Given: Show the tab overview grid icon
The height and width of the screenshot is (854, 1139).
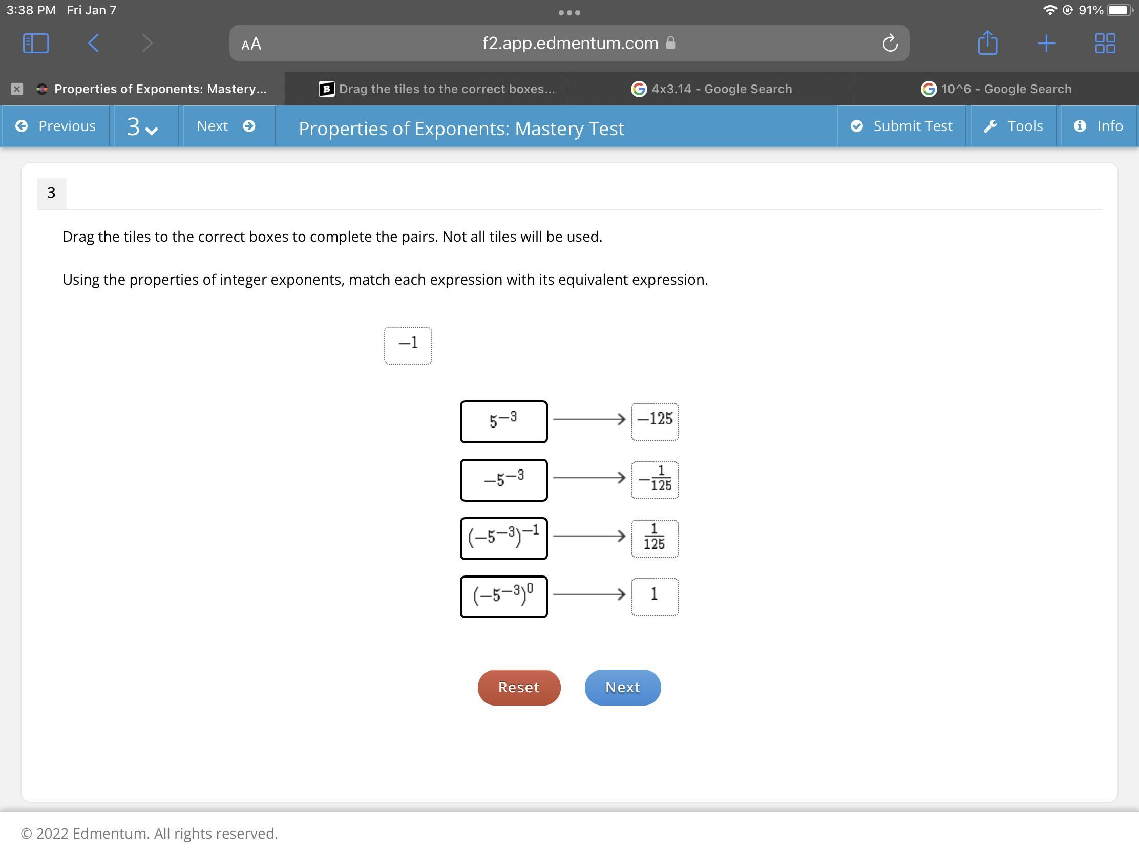Looking at the screenshot, I should [x=1105, y=43].
